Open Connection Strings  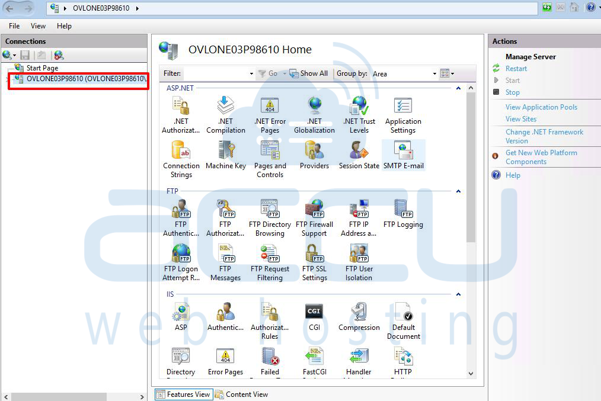pos(181,154)
